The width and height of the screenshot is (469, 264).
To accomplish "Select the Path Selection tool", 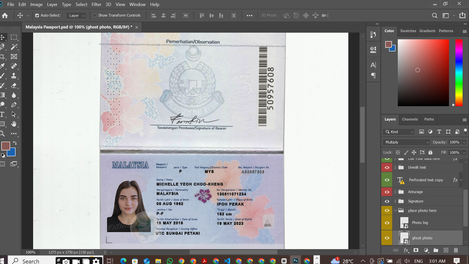I will click(x=14, y=114).
